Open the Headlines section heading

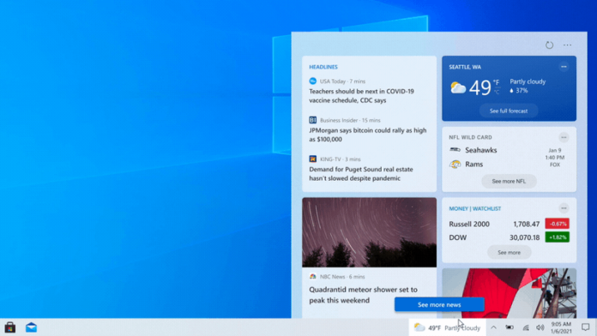point(323,67)
